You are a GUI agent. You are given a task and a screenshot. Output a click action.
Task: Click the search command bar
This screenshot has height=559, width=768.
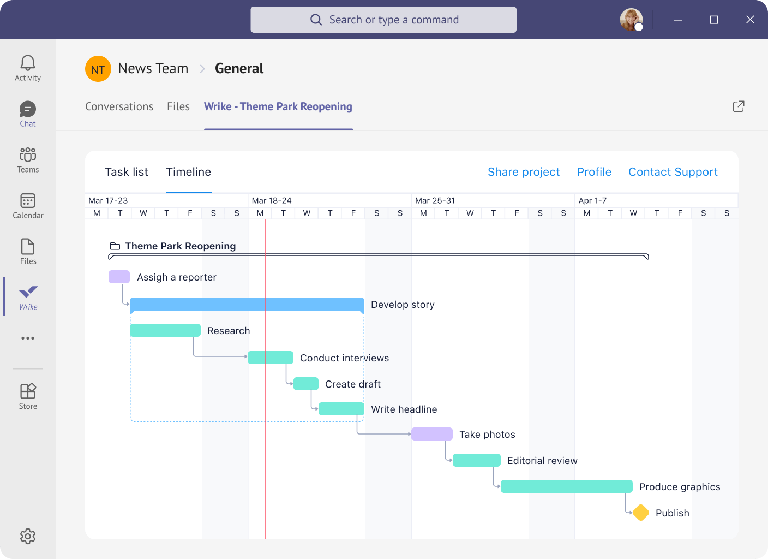[x=383, y=20]
